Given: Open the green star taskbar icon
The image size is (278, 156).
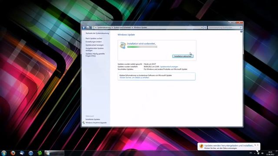Looking at the screenshot, I should pos(40,153).
